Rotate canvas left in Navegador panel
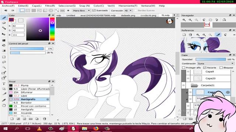This screenshot has width=236, height=132. coord(204,20)
